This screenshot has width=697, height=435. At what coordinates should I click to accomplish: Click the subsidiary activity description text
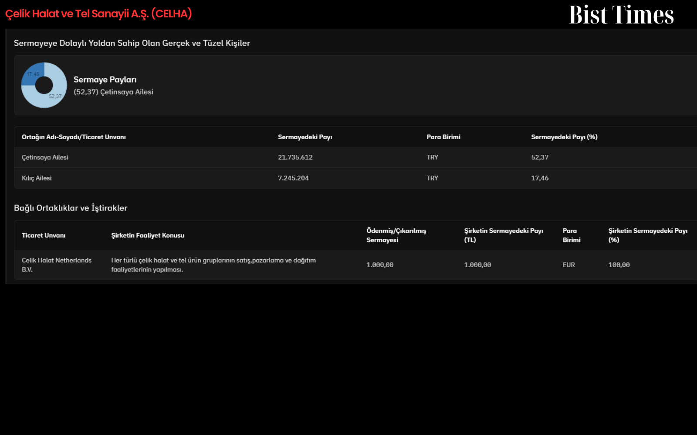coord(213,265)
